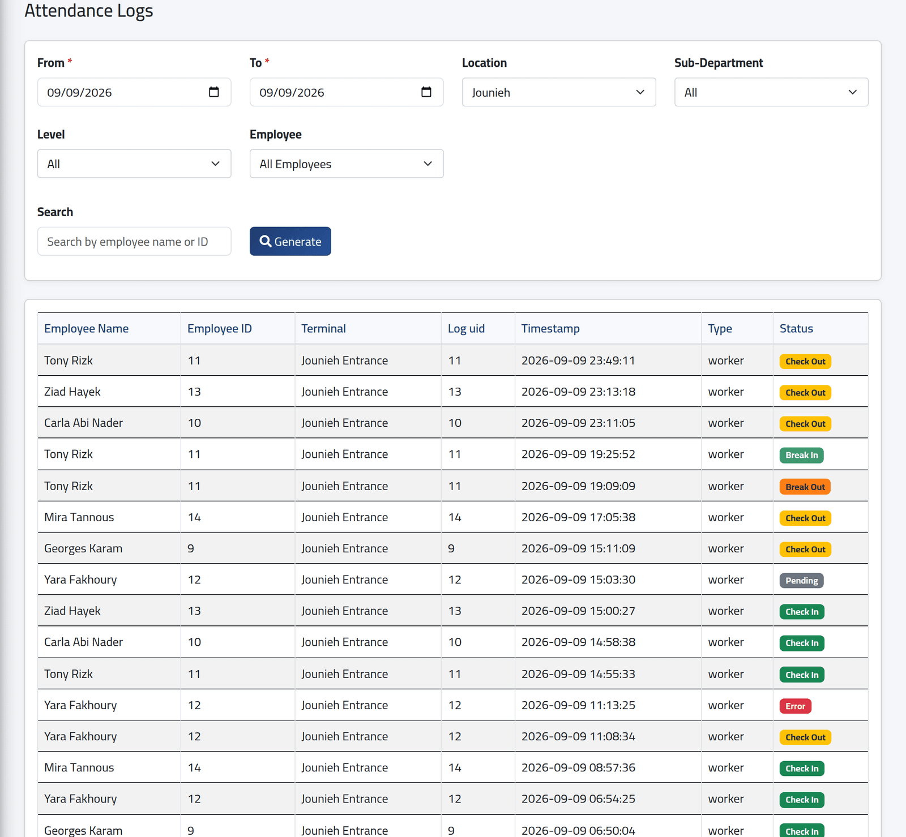Open the Location dropdown showing Jounieh
906x837 pixels.
pos(559,92)
